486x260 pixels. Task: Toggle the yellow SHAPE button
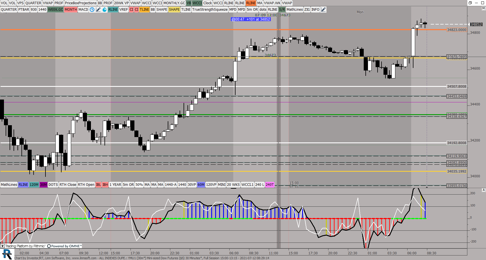click(x=174, y=9)
